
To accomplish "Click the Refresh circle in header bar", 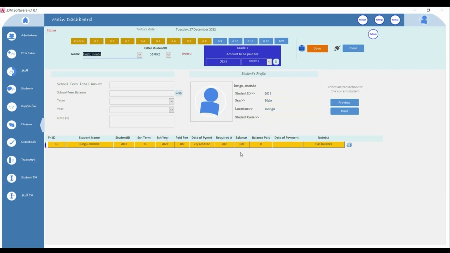I will point(362,20).
